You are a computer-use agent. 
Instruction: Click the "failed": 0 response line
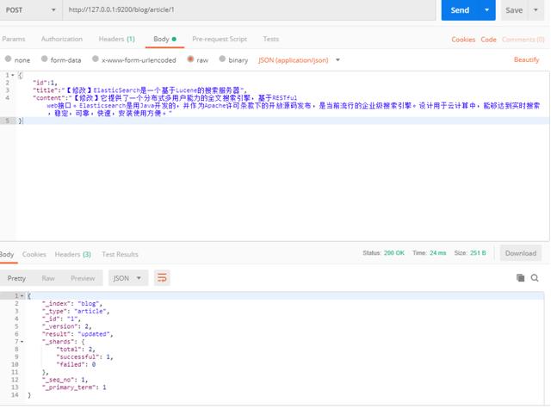click(76, 365)
